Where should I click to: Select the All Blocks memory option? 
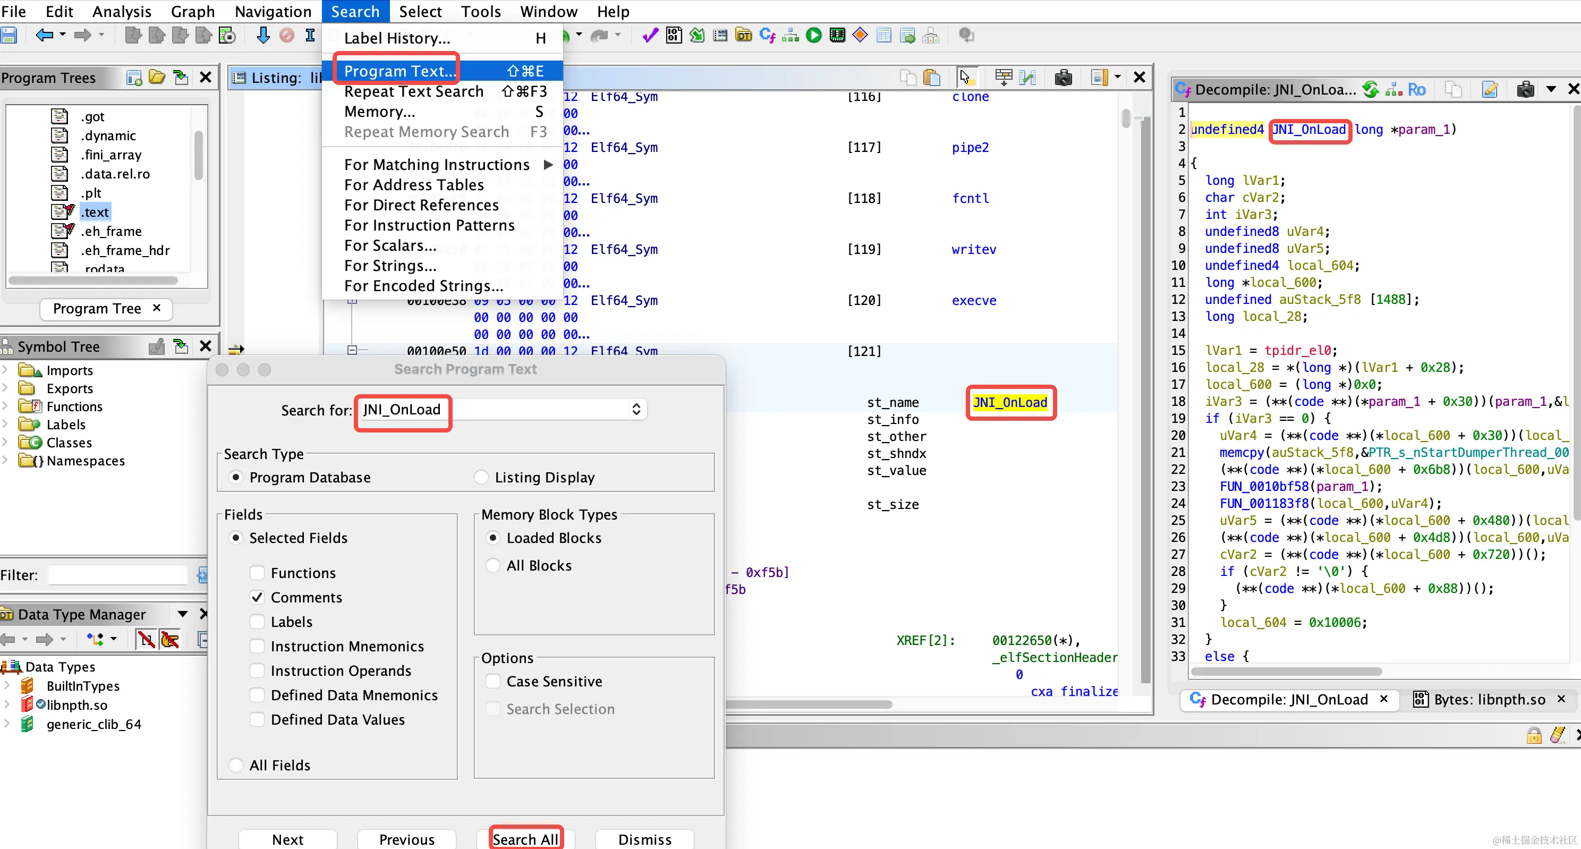click(x=493, y=565)
